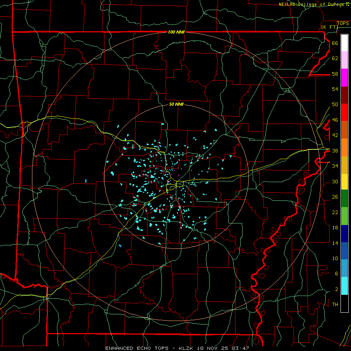Click the legend value '50'
Screen dimensions: 351x351
click(335, 105)
